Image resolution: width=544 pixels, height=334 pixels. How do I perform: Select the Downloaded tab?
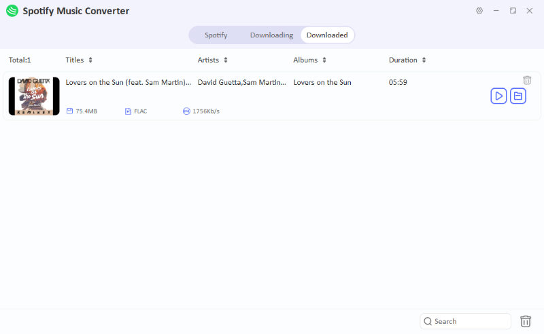coord(327,35)
